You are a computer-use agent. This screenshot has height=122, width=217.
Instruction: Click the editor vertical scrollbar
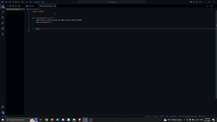(x=216, y=54)
